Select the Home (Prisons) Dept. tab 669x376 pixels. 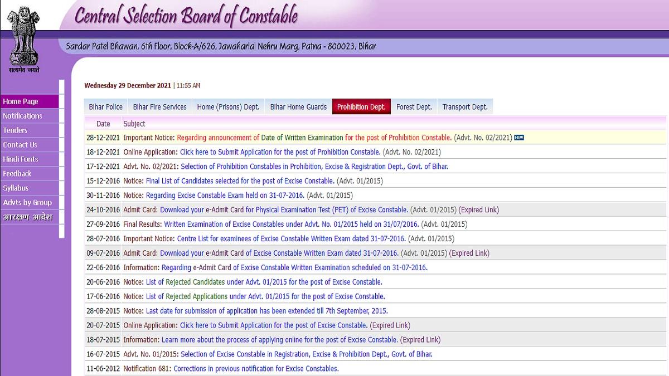(x=228, y=107)
